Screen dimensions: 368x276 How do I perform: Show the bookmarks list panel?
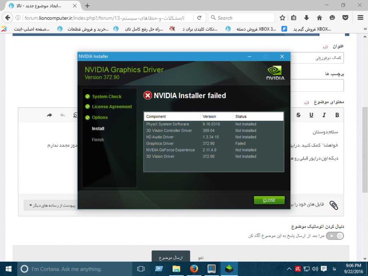[293, 17]
